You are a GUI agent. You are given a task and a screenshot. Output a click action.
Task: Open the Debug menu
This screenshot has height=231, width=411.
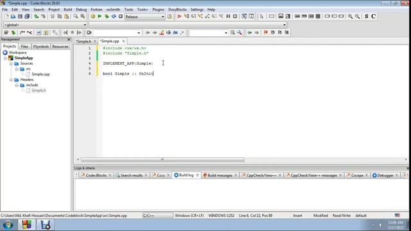(x=82, y=10)
